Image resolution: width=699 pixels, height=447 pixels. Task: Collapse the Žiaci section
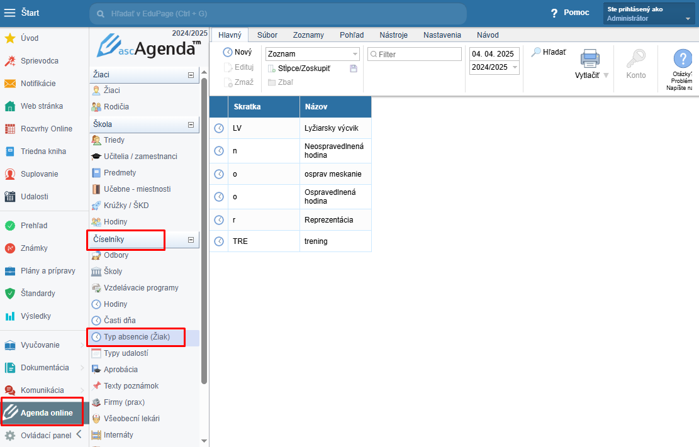coord(191,75)
